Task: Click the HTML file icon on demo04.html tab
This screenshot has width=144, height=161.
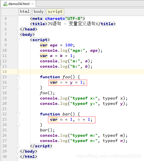Action: tap(5, 4)
